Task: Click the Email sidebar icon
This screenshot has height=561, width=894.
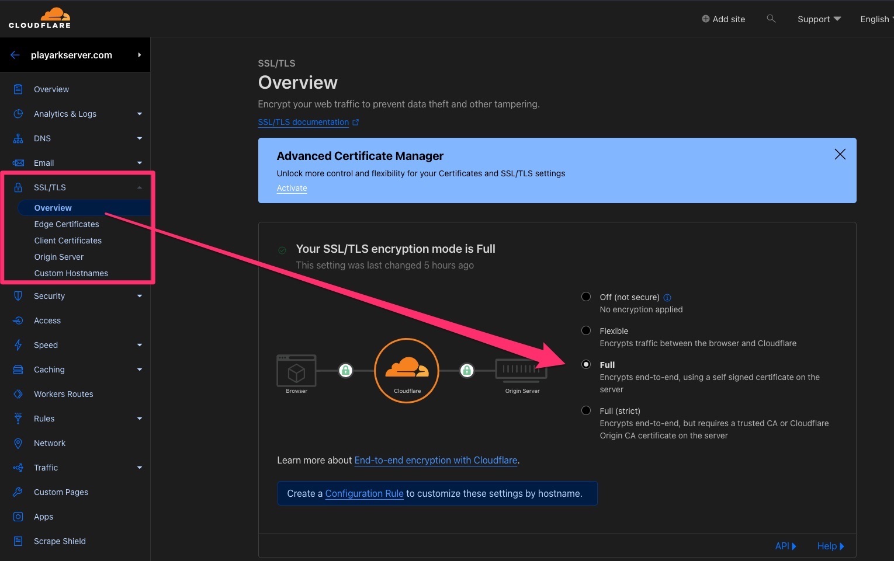Action: point(19,163)
